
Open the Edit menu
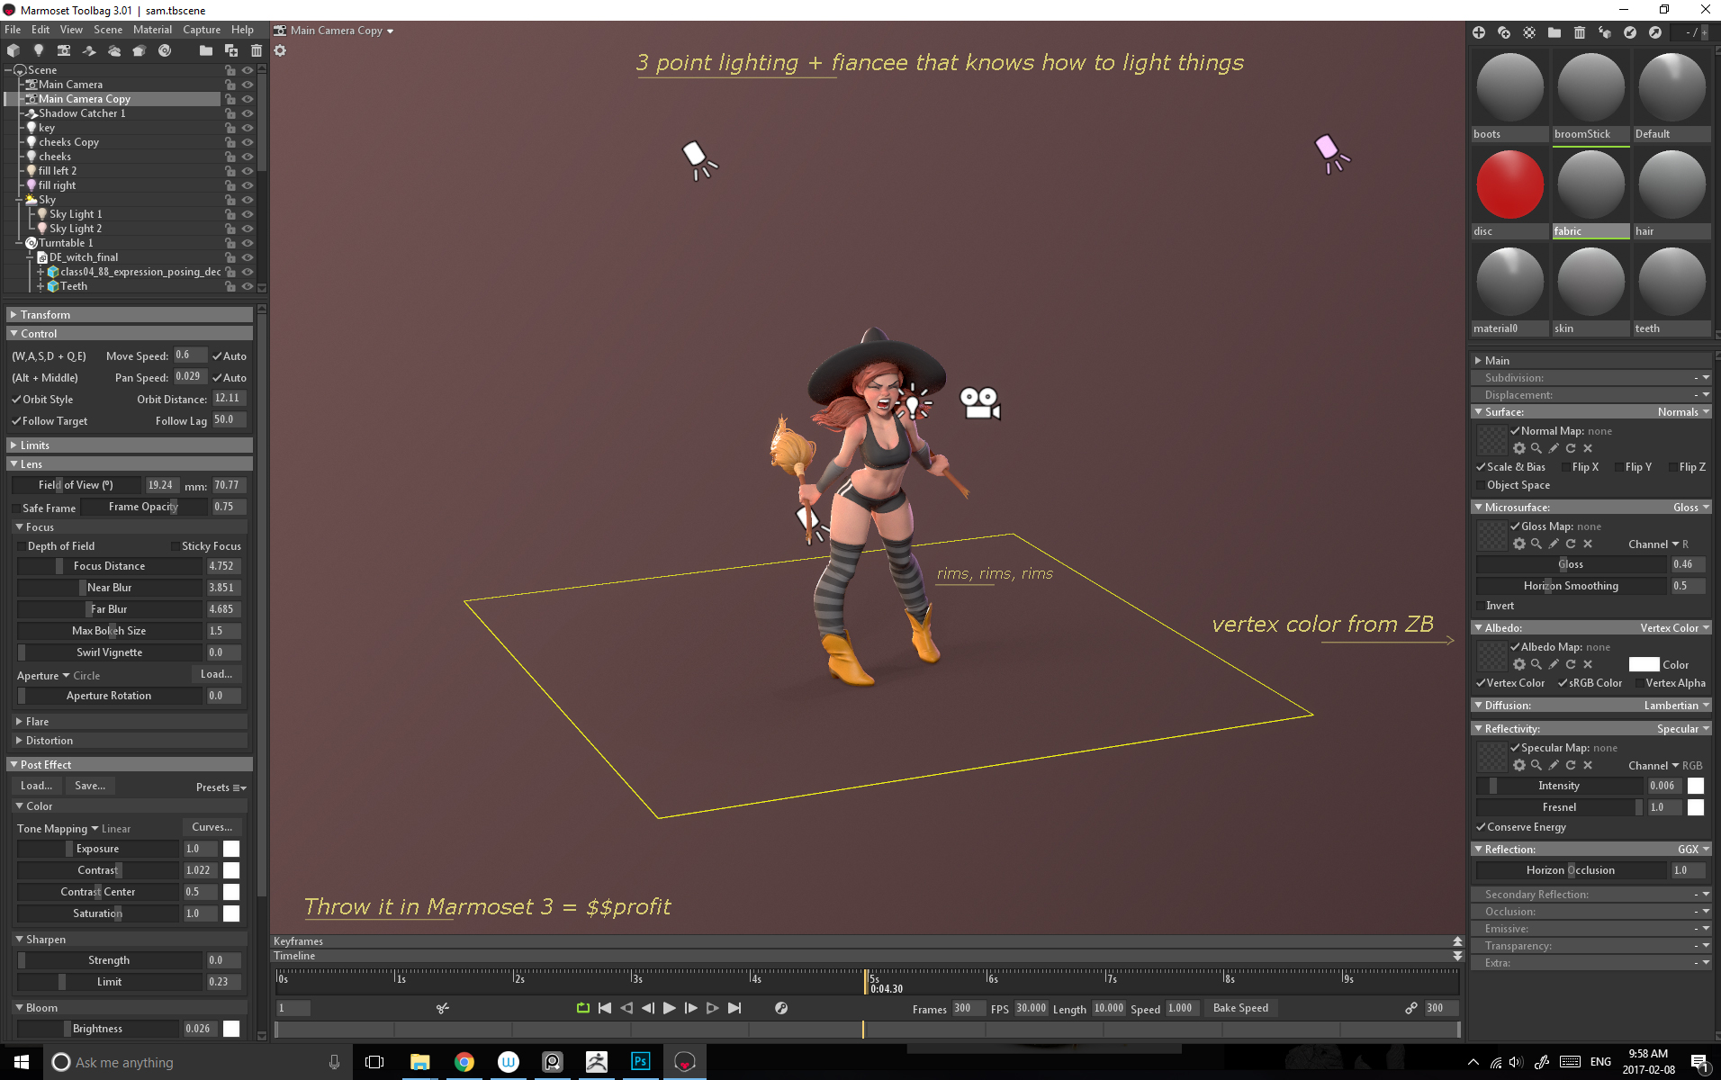(x=41, y=30)
